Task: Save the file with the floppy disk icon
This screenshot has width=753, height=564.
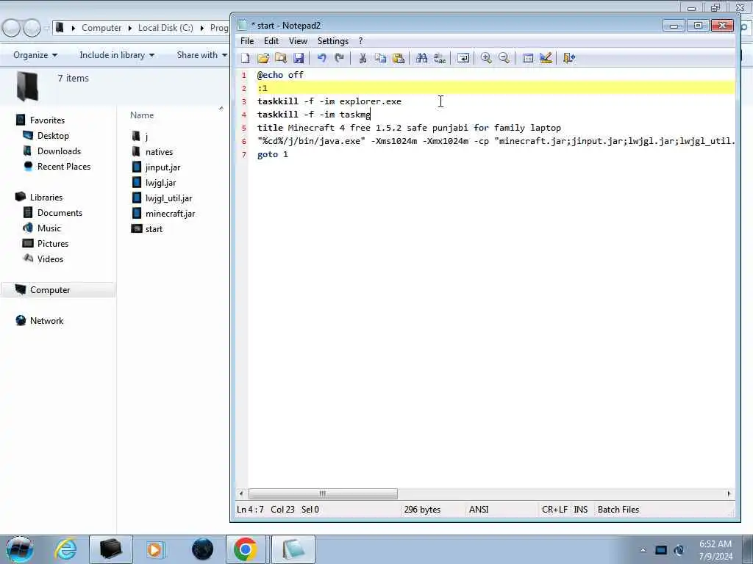Action: 299,58
